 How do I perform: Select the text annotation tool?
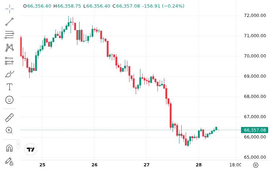click(9, 87)
